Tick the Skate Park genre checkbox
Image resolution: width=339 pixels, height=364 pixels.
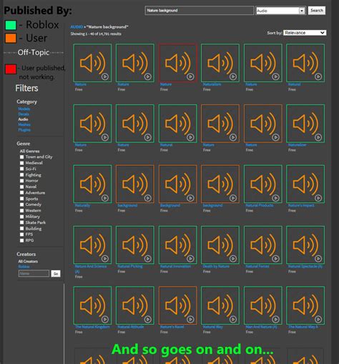click(21, 222)
